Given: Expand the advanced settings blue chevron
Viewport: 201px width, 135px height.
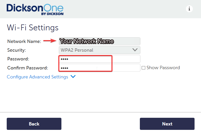Looking at the screenshot, I should pos(73,77).
